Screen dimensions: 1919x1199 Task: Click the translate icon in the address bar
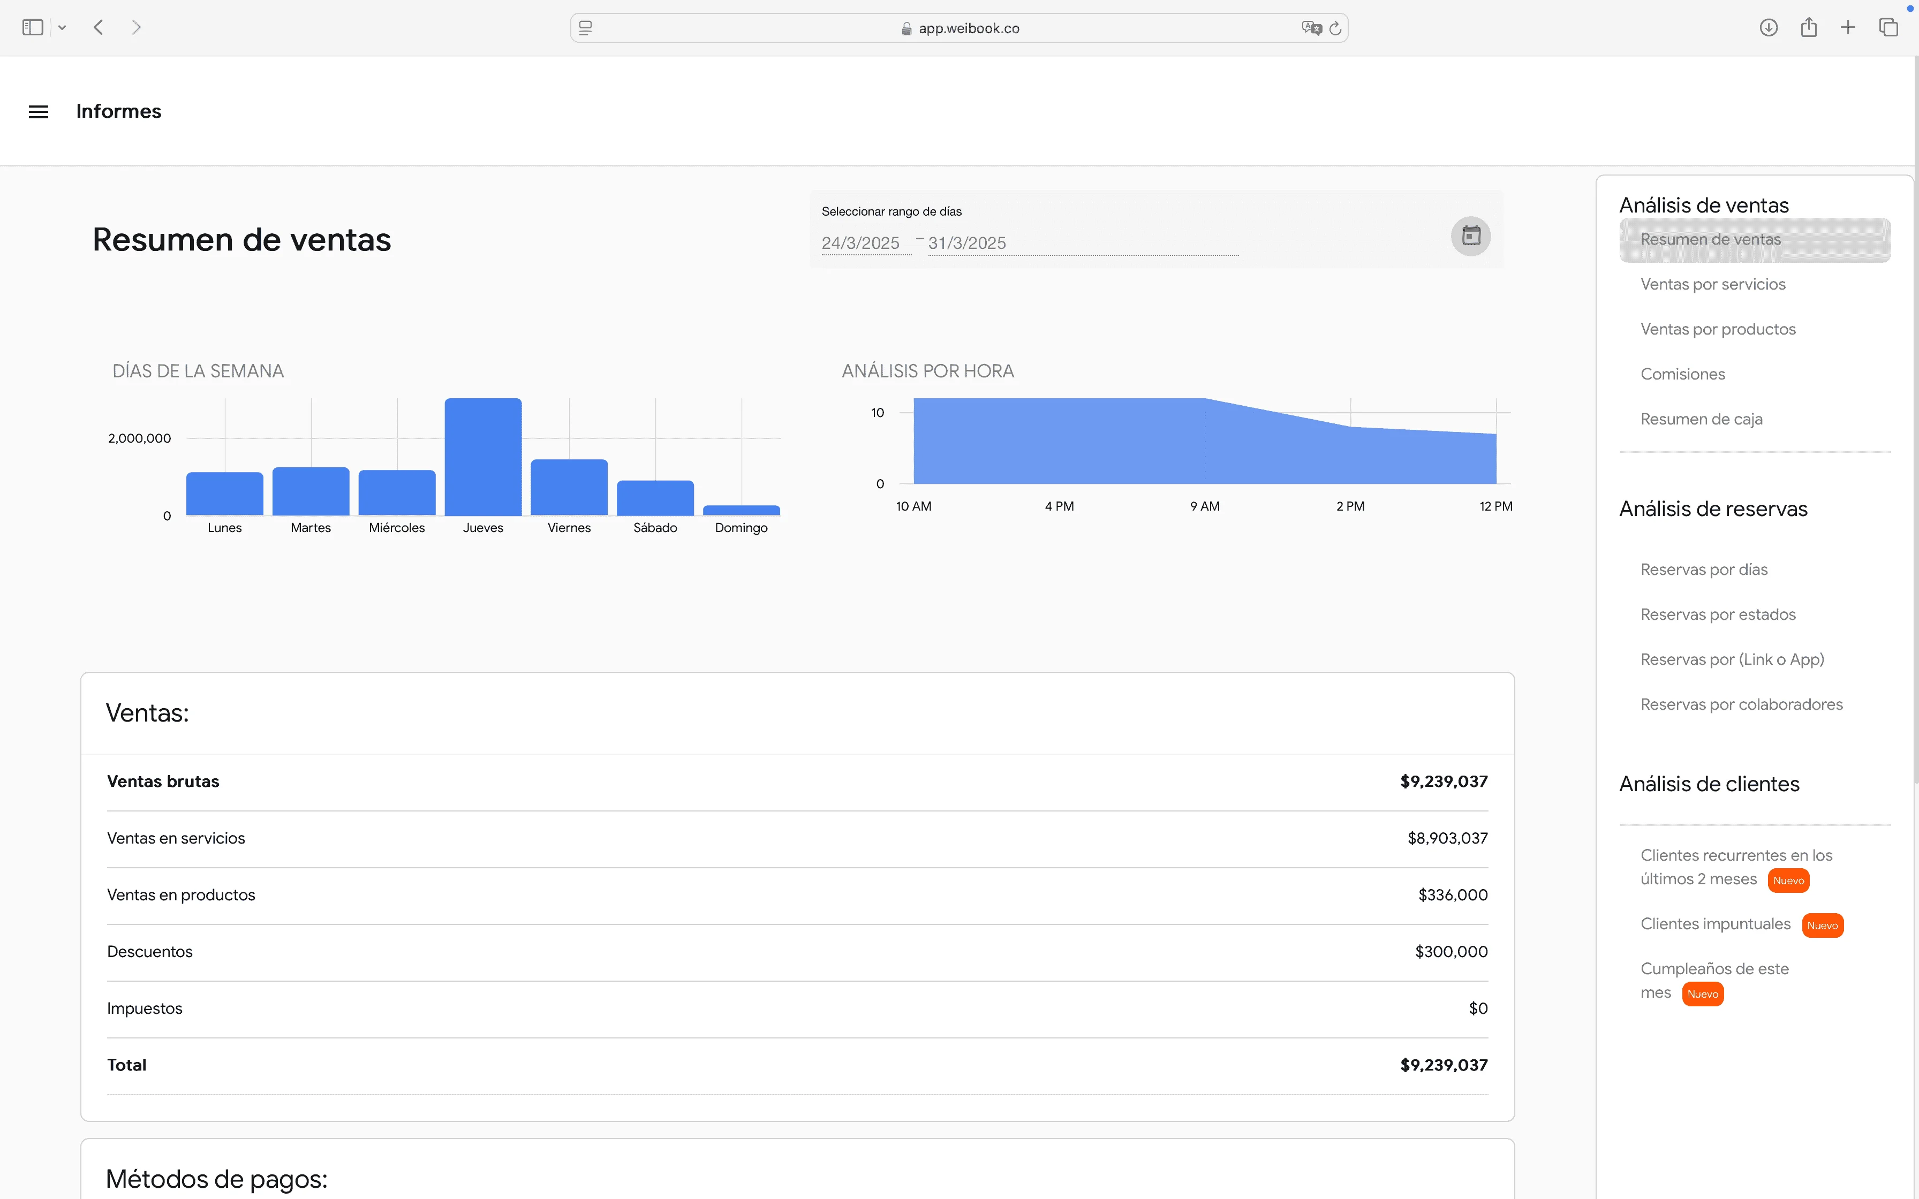click(x=1312, y=27)
